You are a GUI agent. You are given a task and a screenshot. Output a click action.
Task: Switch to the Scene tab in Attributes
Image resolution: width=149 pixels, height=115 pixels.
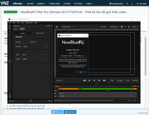(x=22, y=29)
